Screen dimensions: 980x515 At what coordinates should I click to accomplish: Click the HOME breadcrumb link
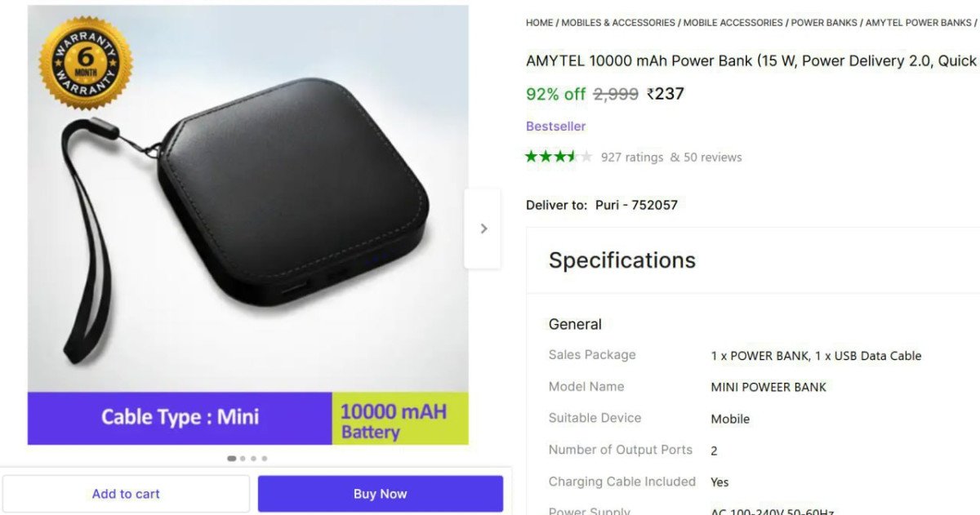(x=539, y=22)
